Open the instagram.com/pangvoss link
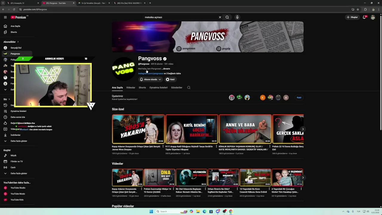Viewport: 382px width, 215px height. coord(151,73)
